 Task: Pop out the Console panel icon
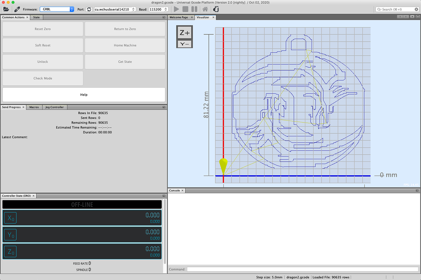pyautogui.click(x=417, y=190)
